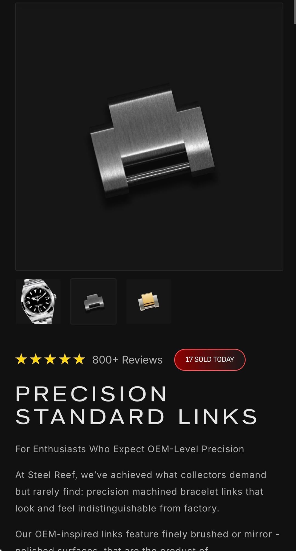
Task: Click the STANDARD LINKS heading line
Action: coord(136,417)
